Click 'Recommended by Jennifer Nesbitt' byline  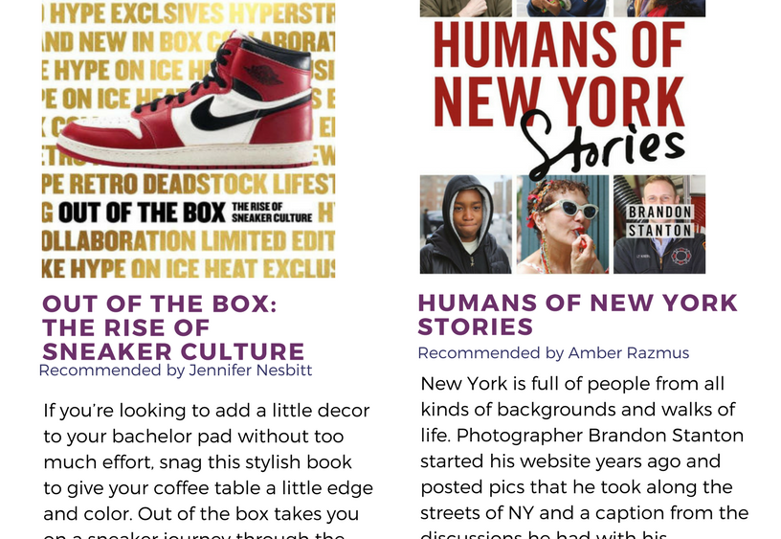pyautogui.click(x=175, y=370)
